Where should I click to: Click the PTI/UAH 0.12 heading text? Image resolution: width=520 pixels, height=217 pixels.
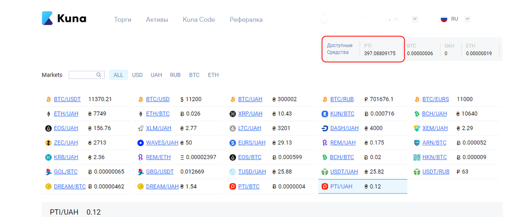[75, 212]
